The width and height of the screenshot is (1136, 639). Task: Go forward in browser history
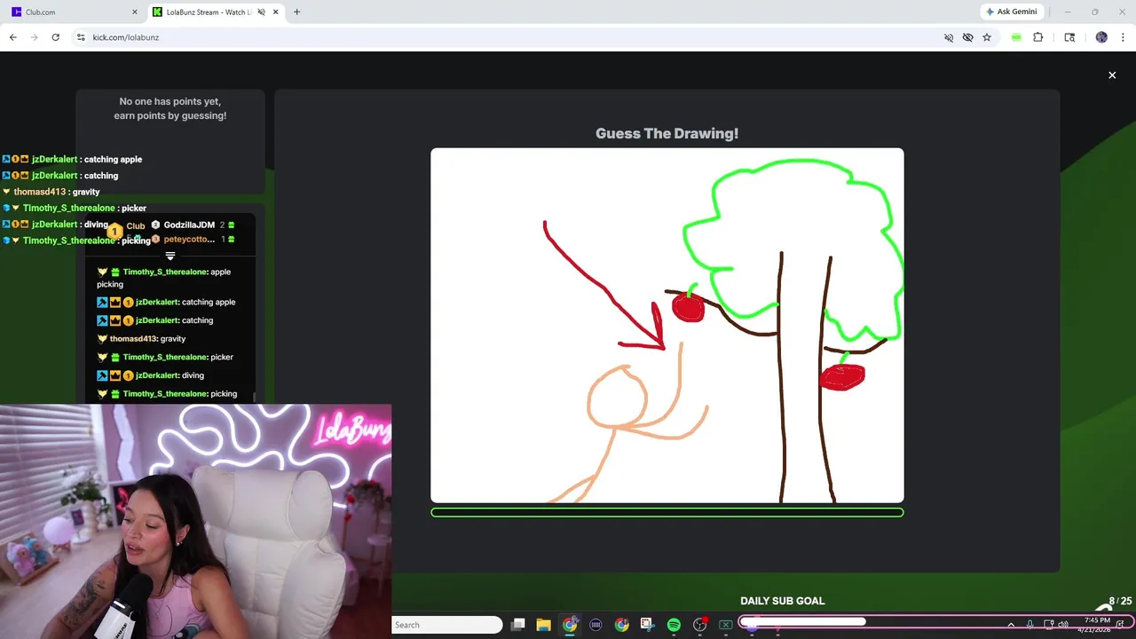coord(34,37)
